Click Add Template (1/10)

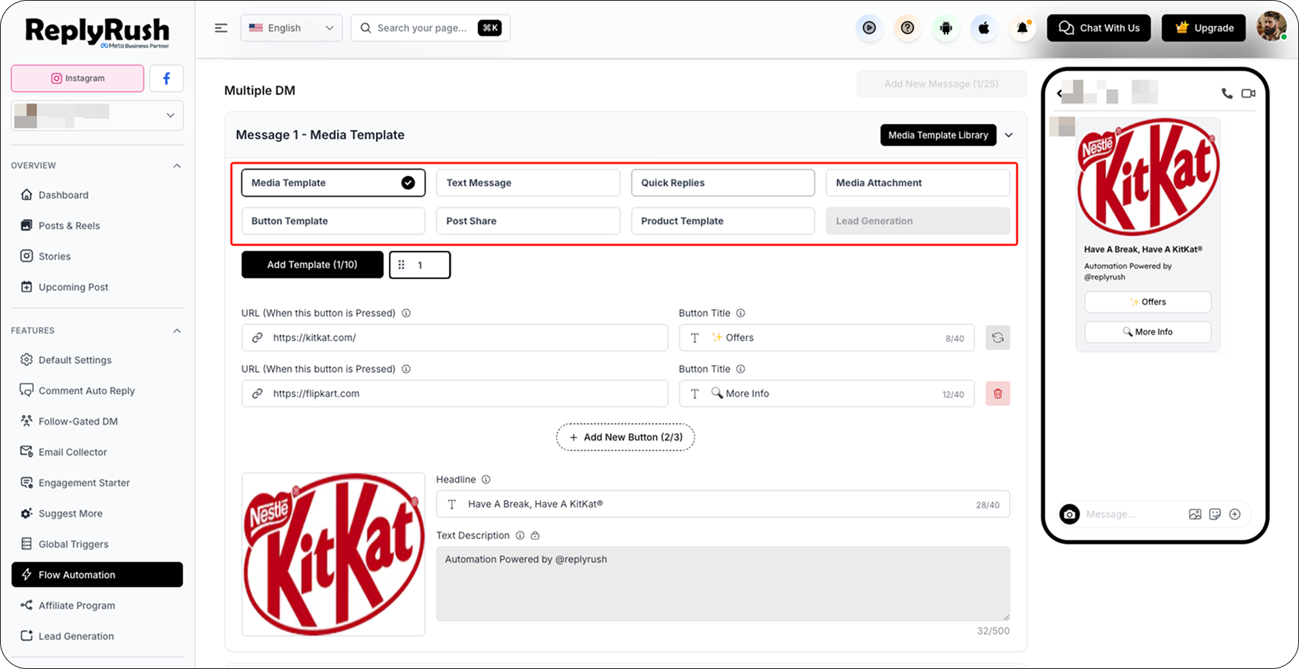click(312, 265)
